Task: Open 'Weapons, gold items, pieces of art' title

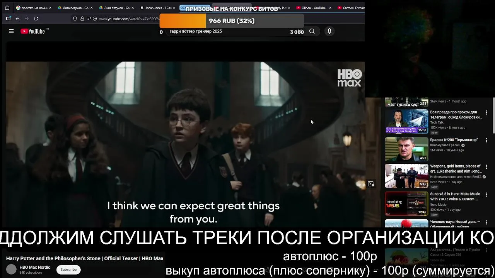Action: (x=456, y=169)
